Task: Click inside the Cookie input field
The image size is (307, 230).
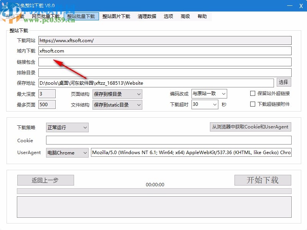Action: pos(169,140)
